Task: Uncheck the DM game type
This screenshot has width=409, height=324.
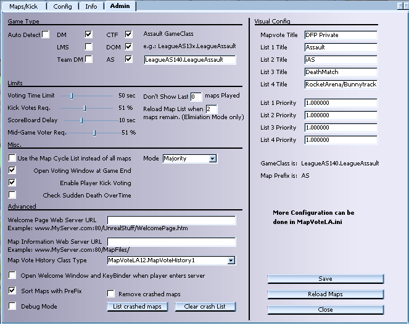Action: coord(88,34)
